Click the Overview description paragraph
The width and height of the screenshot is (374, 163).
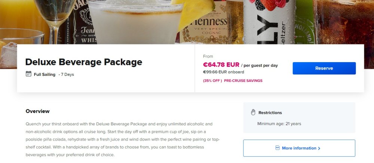point(123,139)
